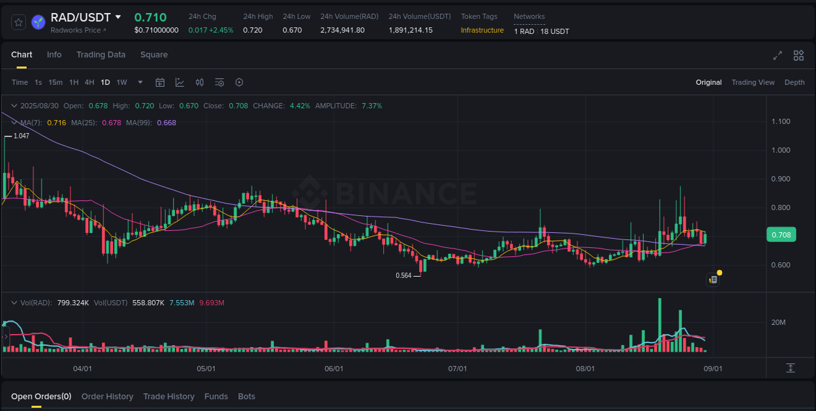Open the grid layout icon

(798, 56)
